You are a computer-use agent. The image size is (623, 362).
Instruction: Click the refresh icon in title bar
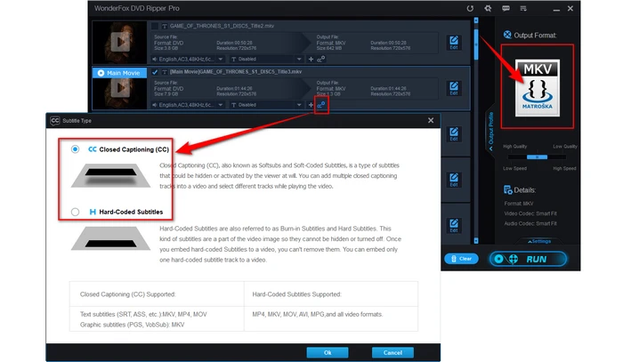point(470,8)
